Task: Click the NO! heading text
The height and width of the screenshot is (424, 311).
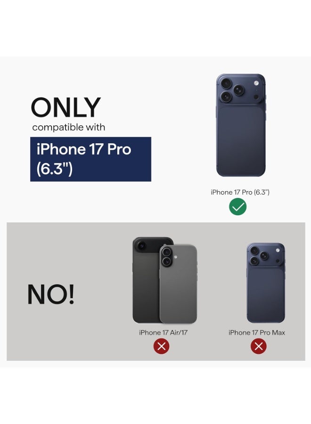Action: click(51, 294)
